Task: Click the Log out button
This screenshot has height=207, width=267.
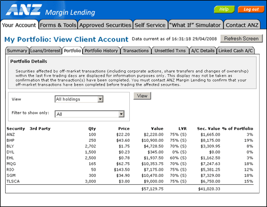Action: point(251,9)
